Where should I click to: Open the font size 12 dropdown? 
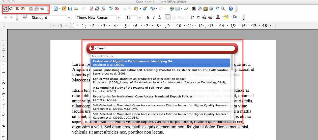[x=140, y=18]
